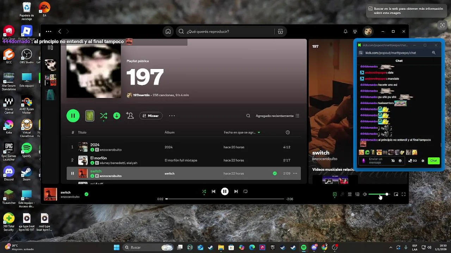Toggle smart shuffle next to playlist preview
The height and width of the screenshot is (253, 451).
[104, 116]
